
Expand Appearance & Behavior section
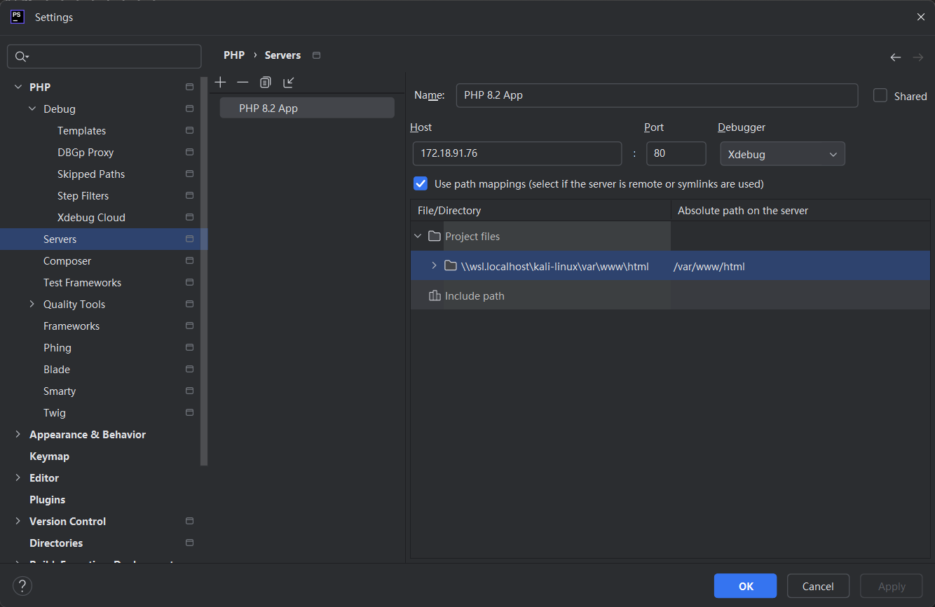[18, 434]
